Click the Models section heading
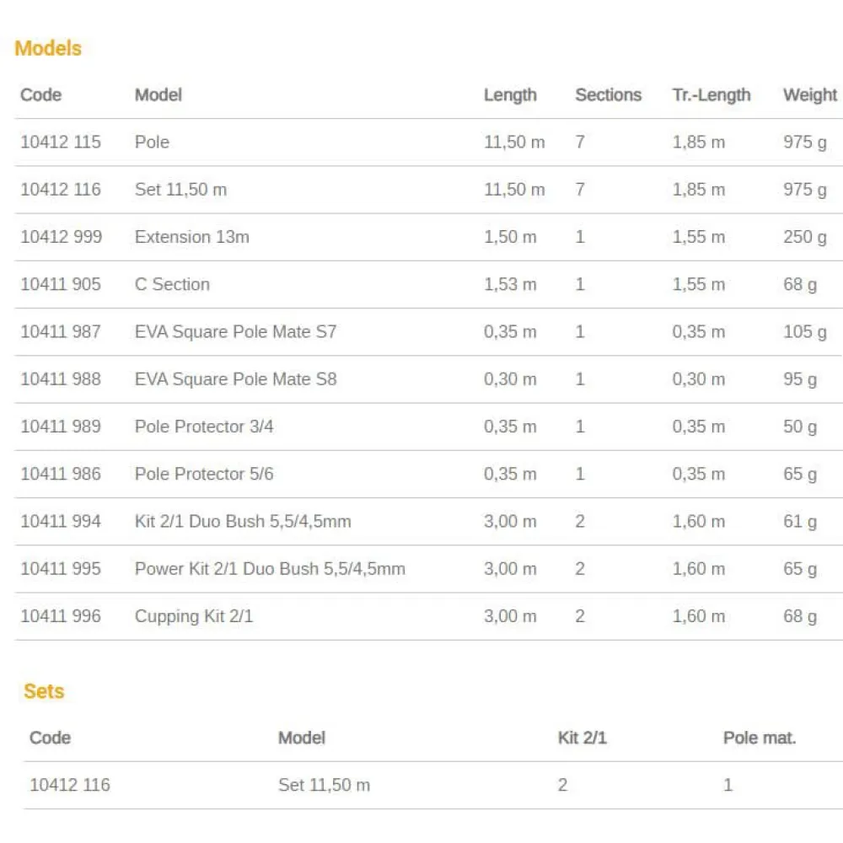 [x=48, y=48]
